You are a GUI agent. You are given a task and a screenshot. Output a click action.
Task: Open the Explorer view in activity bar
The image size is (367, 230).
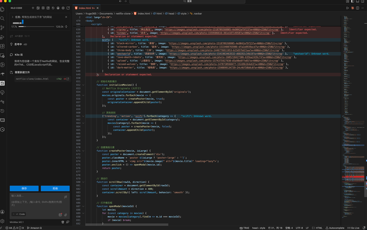pyautogui.click(x=2, y=9)
